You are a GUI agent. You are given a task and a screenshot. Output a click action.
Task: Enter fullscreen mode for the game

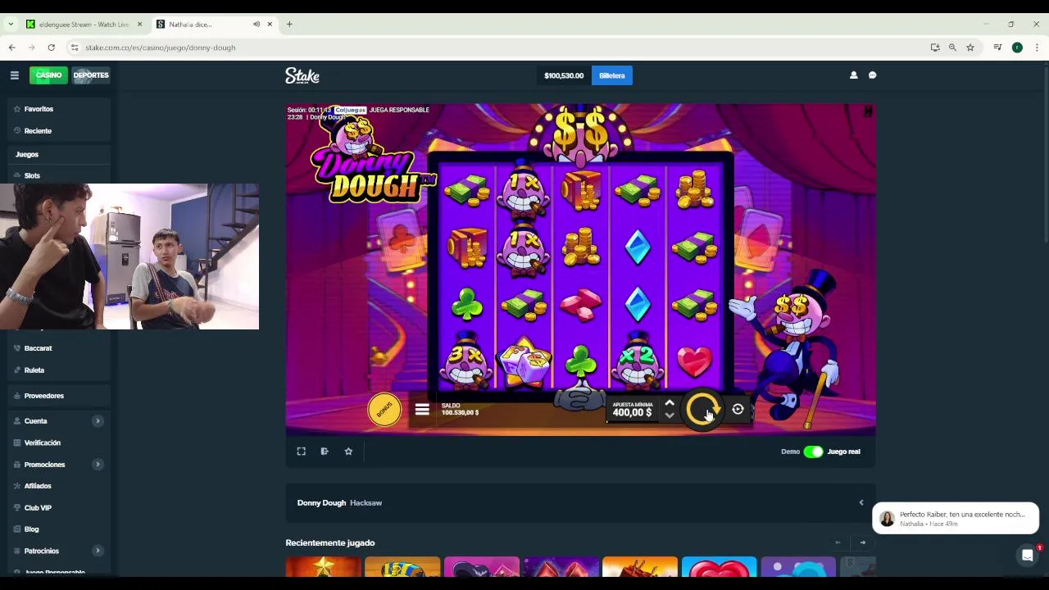(x=301, y=452)
